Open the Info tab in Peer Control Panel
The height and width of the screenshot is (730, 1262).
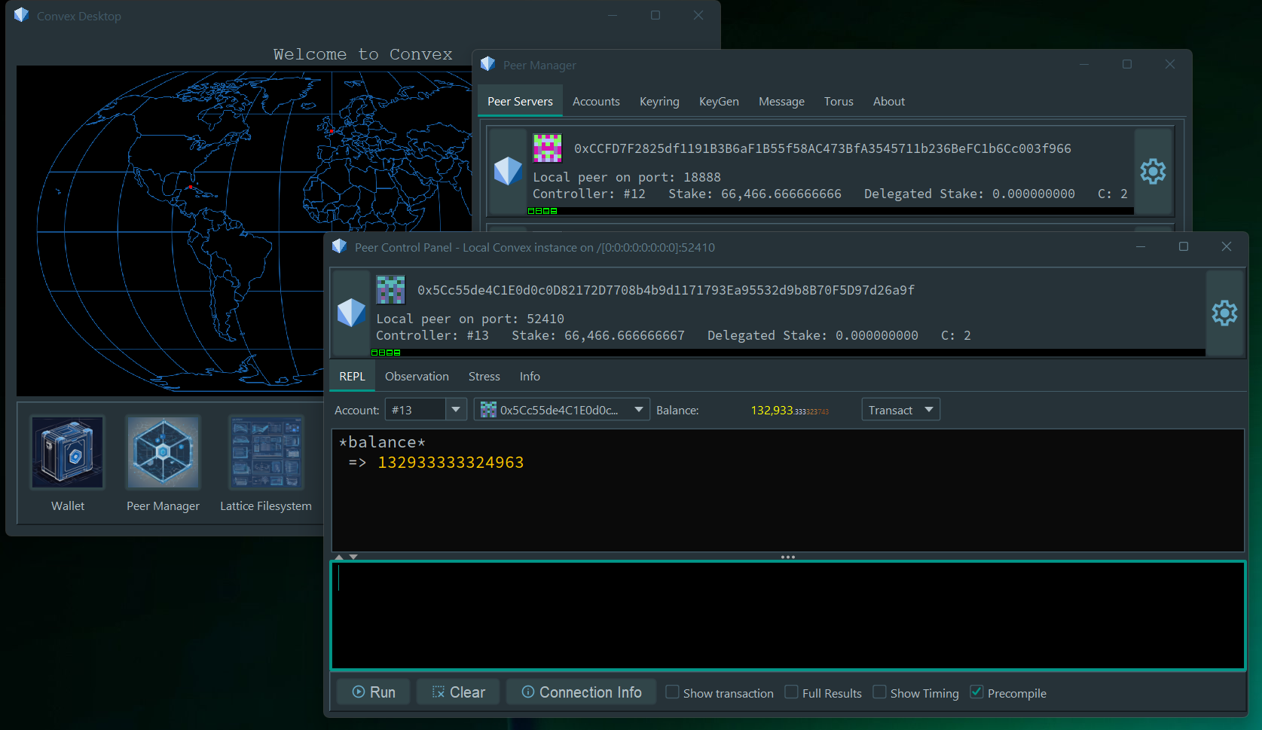[x=530, y=377]
